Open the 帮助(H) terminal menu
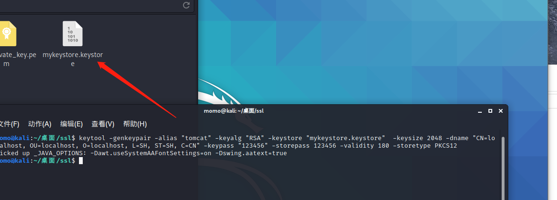The width and height of the screenshot is (557, 200). [x=135, y=124]
